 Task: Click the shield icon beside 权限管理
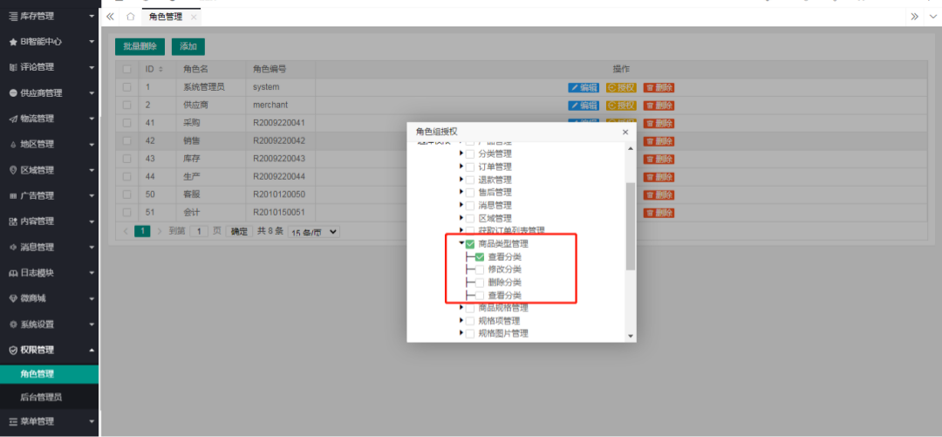13,350
